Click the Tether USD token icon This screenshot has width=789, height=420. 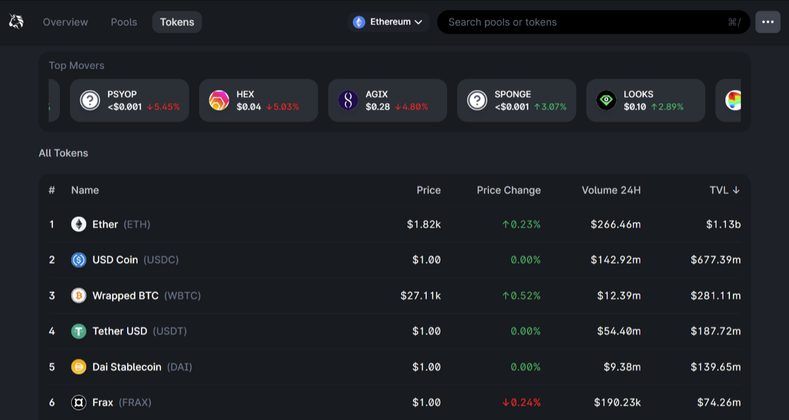79,331
